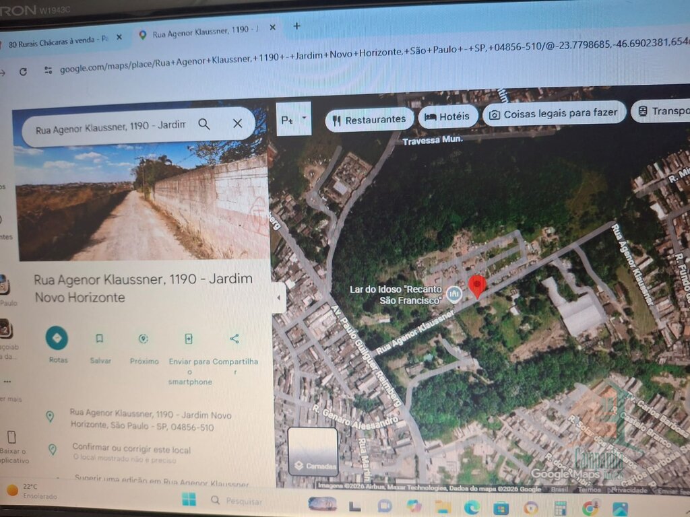Click the Rotas directions icon
Screen dimensions: 690x517
[57, 338]
